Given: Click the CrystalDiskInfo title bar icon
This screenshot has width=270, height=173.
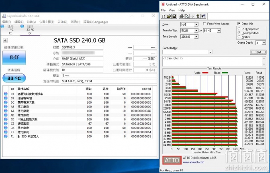Looking at the screenshot, I should (x=4, y=16).
